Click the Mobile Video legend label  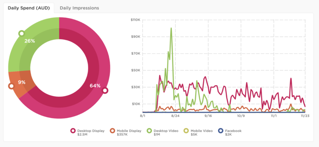(202, 131)
